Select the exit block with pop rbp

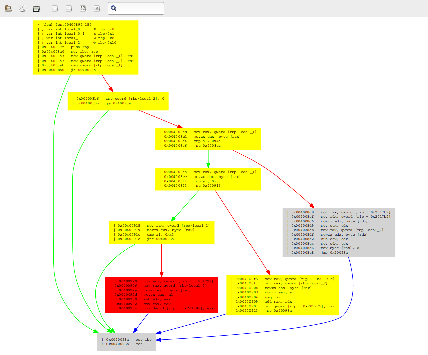(x=127, y=341)
